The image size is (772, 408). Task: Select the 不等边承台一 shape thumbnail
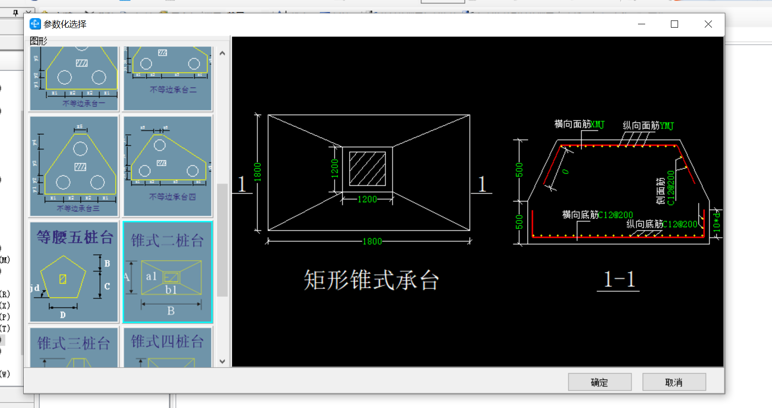point(74,79)
